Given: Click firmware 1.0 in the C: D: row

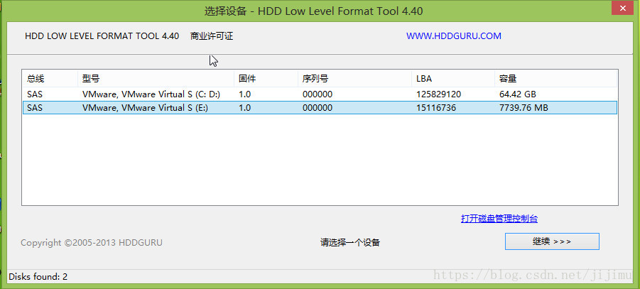Looking at the screenshot, I should (244, 94).
